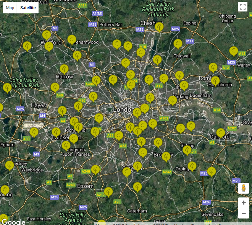Open tree marker beside M25 near Orpington
The width and height of the screenshot is (252, 225).
(x=212, y=172)
